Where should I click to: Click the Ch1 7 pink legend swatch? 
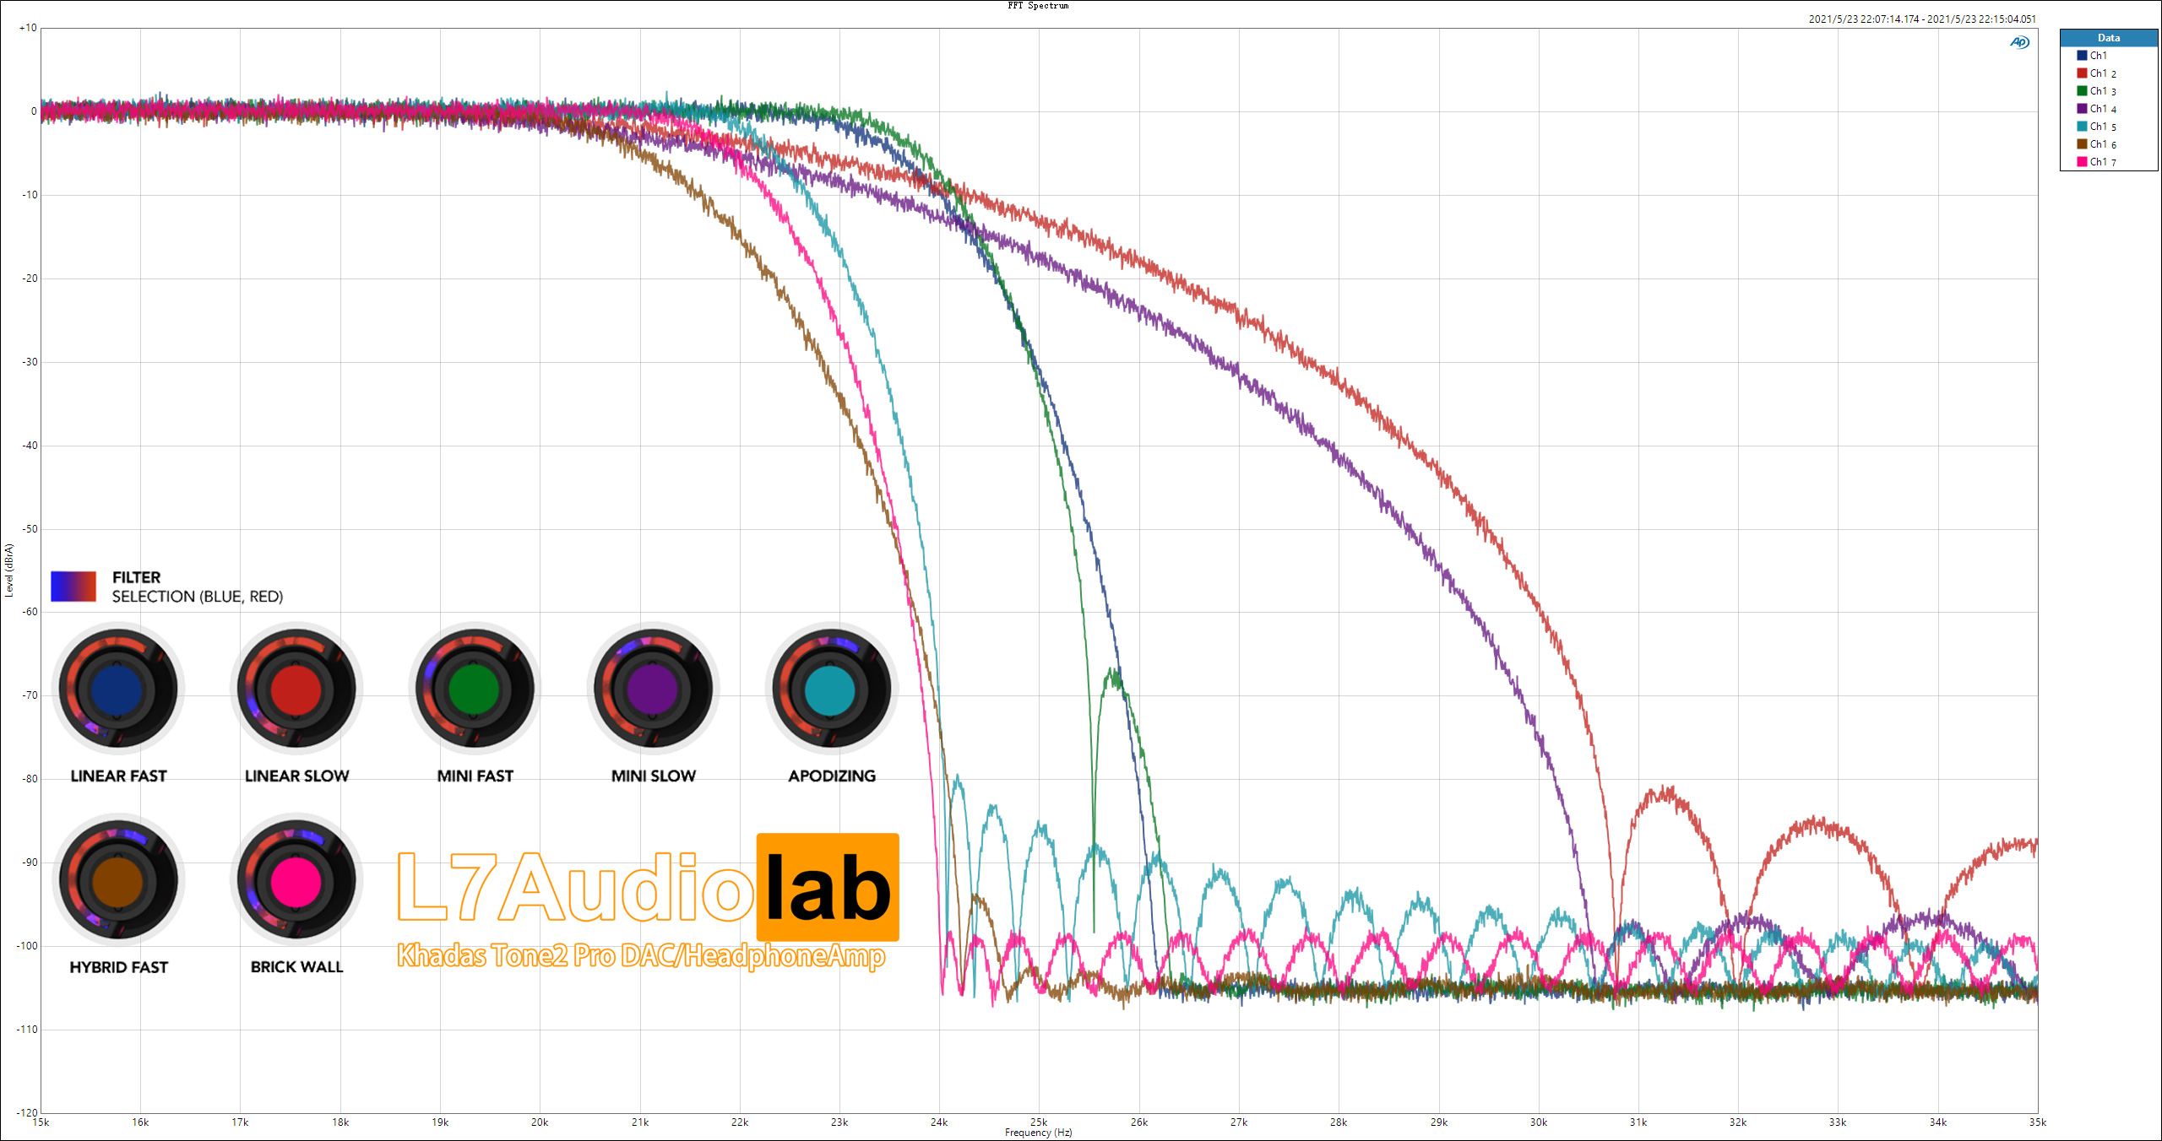point(2082,162)
